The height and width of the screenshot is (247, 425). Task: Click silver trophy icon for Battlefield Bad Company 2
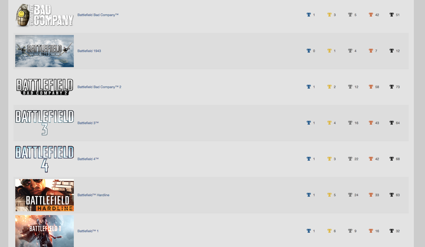[x=350, y=87]
